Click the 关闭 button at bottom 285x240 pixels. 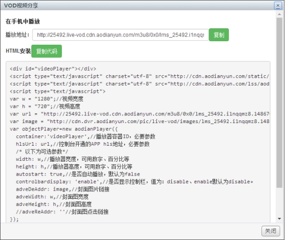pyautogui.click(x=271, y=231)
